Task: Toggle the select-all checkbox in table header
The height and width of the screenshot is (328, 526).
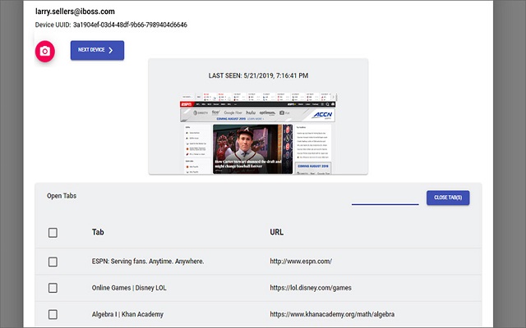Action: (53, 233)
